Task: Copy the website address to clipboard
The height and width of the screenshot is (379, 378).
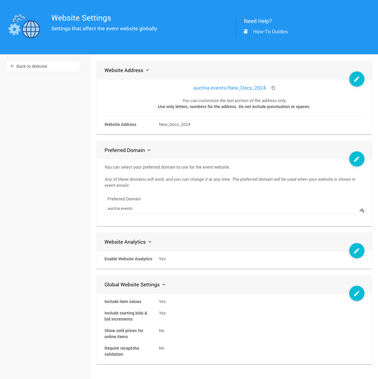Action: pos(273,88)
